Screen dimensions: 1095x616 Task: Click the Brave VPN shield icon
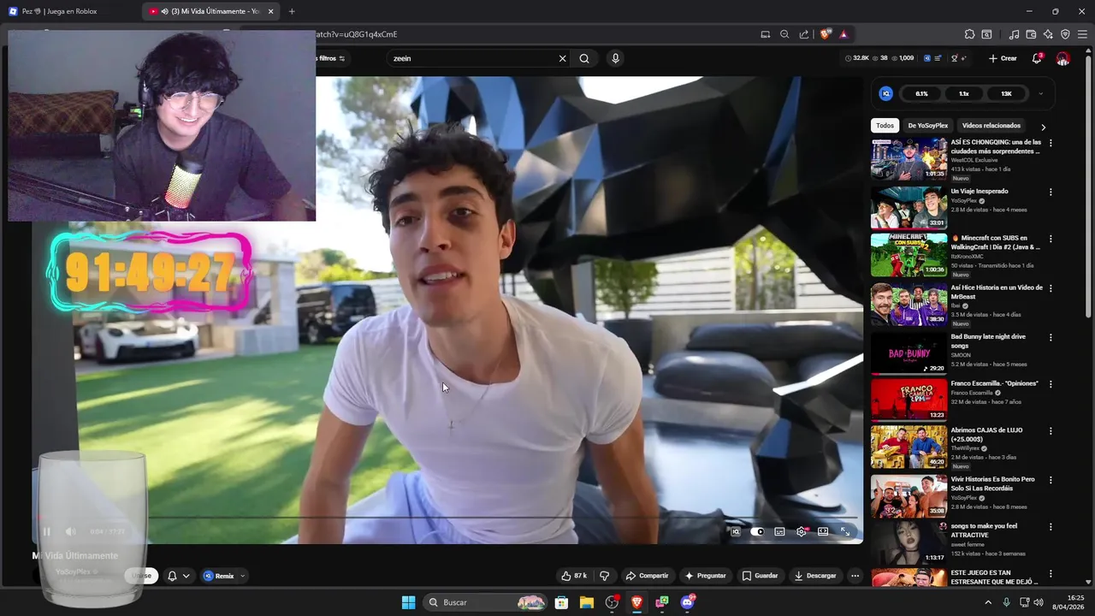[x=1065, y=34]
